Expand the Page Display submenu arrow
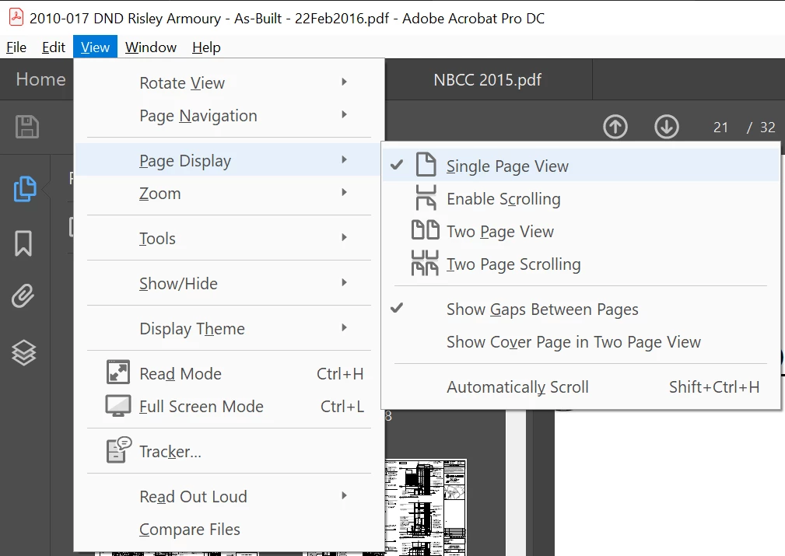 point(344,159)
